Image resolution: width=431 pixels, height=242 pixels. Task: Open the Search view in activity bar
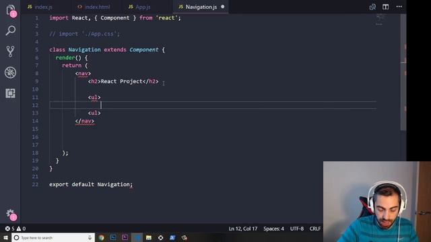coord(11,30)
